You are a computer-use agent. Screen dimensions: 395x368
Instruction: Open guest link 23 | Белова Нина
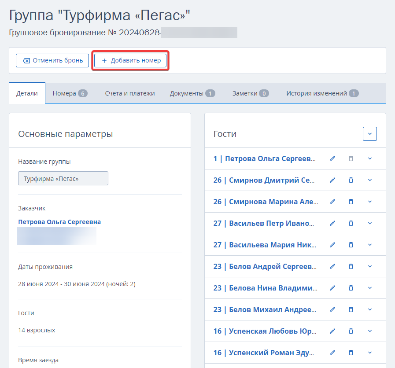click(266, 288)
